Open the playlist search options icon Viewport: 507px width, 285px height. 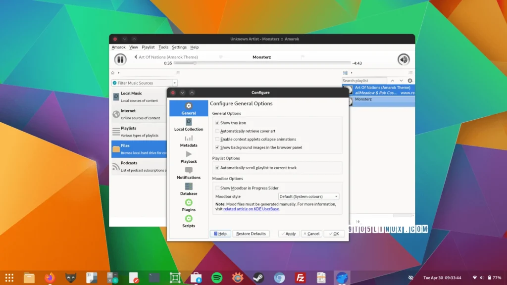pos(409,81)
